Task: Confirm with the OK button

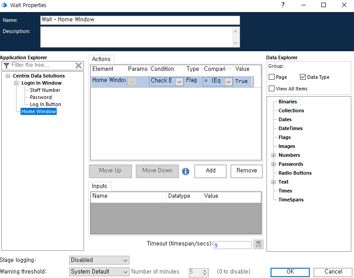Action: (x=290, y=272)
